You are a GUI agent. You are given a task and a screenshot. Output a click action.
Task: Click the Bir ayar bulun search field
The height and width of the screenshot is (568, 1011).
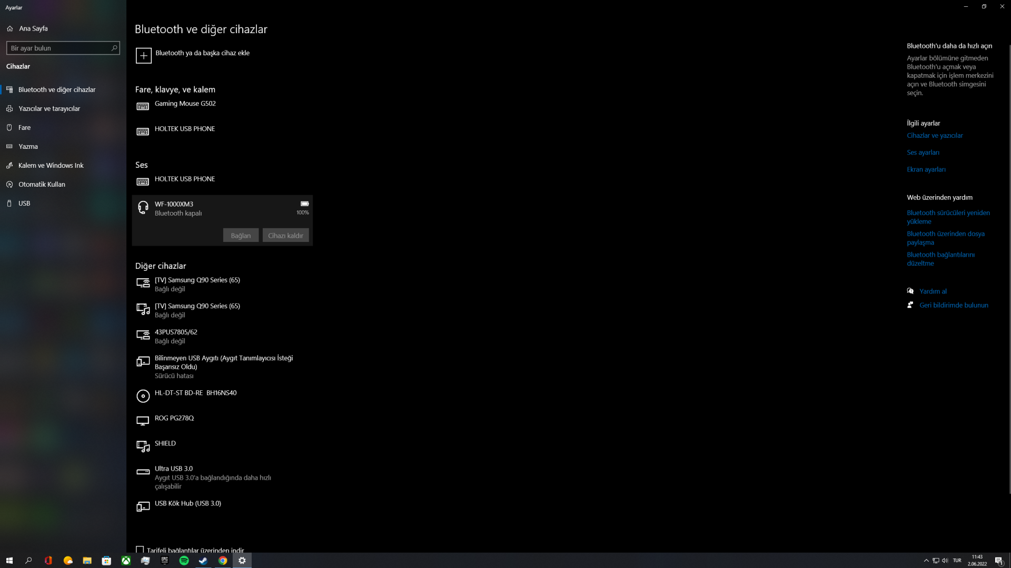58,48
